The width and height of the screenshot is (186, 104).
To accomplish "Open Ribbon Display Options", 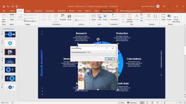I will [164, 6].
